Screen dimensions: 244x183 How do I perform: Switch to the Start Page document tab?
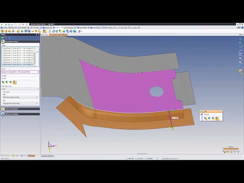coord(45,35)
